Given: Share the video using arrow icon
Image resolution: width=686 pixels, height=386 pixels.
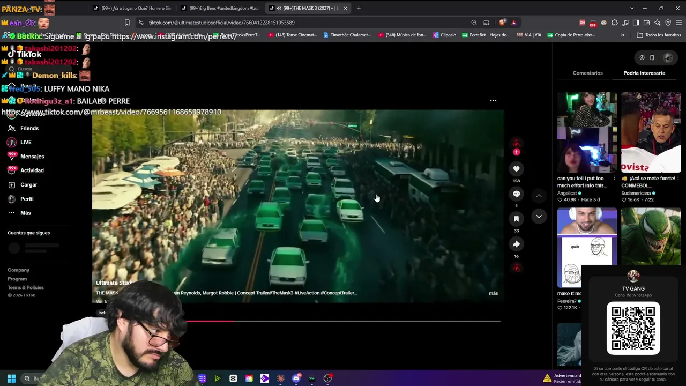Looking at the screenshot, I should pyautogui.click(x=516, y=244).
